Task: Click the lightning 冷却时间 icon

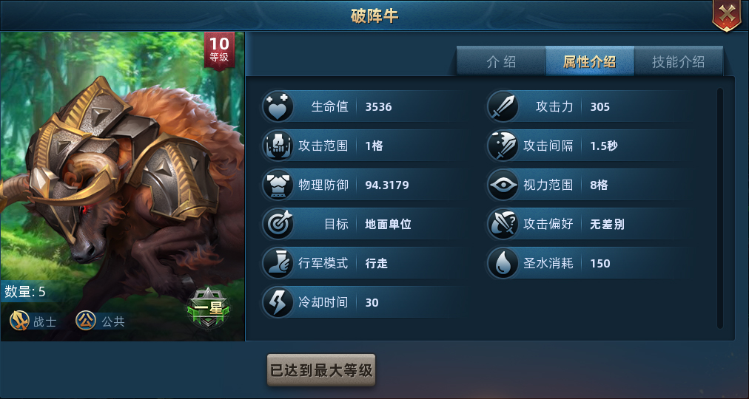Action: point(278,302)
